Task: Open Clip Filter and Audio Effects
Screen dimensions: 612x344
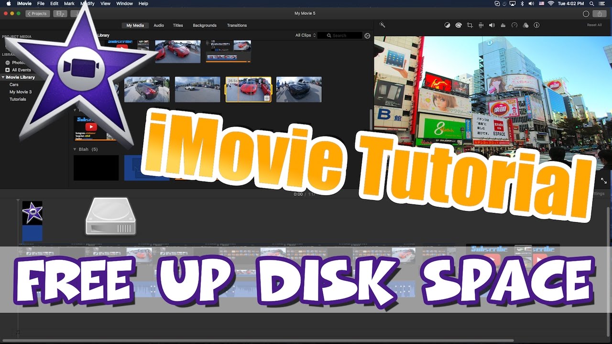Action: coord(525,25)
